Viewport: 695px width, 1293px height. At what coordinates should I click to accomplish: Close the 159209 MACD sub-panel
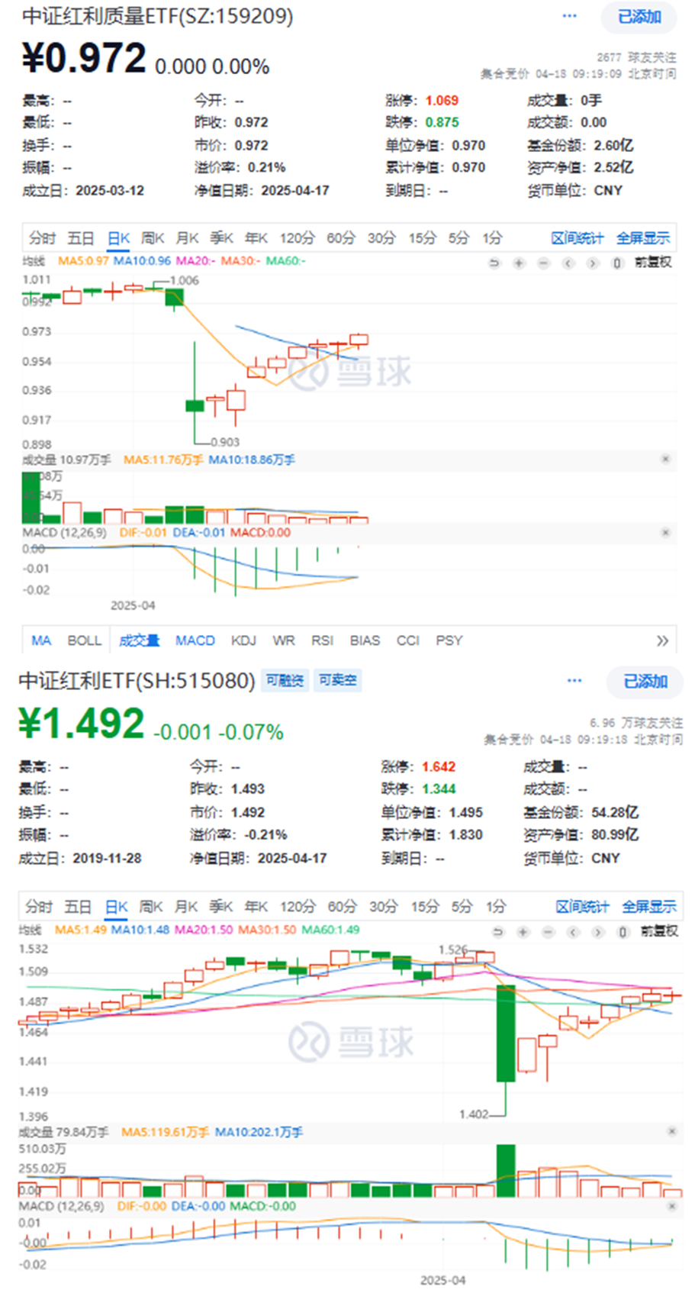click(x=665, y=532)
